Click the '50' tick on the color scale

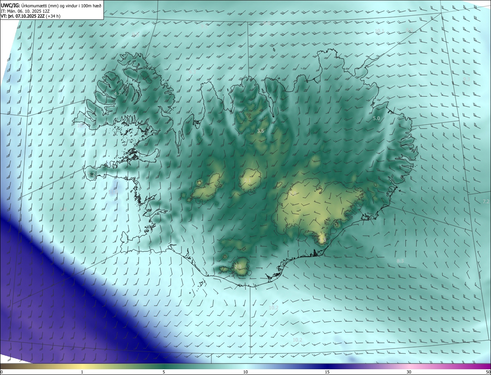(488, 372)
